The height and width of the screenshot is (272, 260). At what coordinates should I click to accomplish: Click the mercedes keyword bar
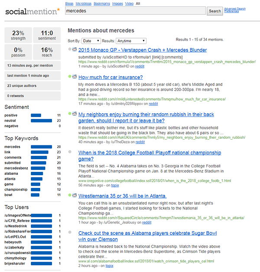[x=42, y=147]
